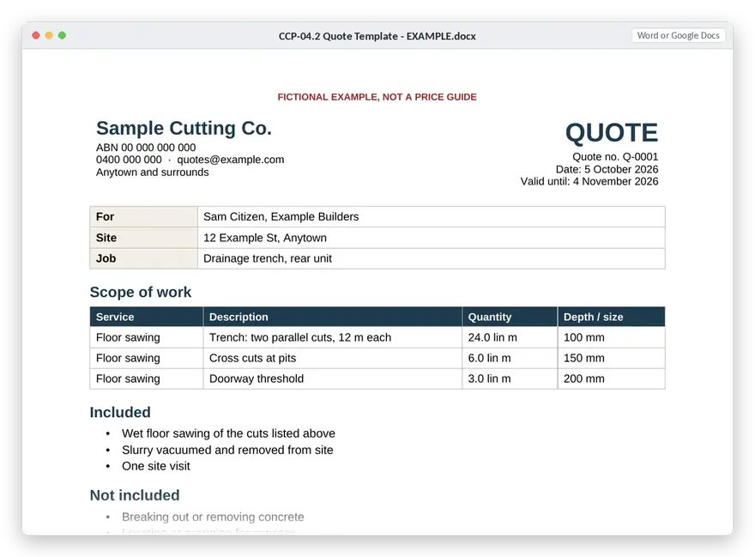755x557 pixels.
Task: Click 'Quote no. Q-0001' line
Action: tap(615, 156)
